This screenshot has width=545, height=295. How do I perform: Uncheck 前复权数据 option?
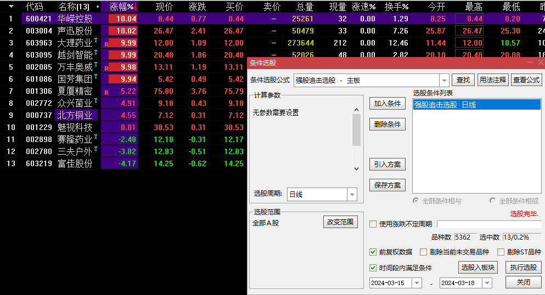[373, 252]
